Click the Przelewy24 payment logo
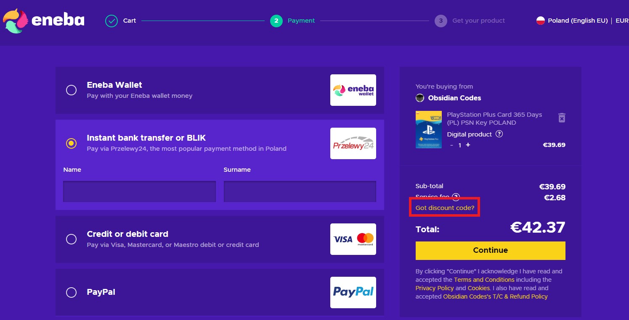Viewport: 629px width, 320px height. (x=353, y=144)
